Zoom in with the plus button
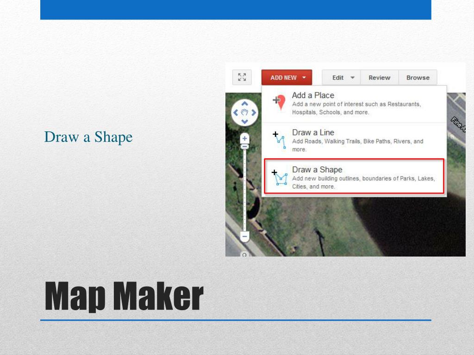 pyautogui.click(x=244, y=139)
